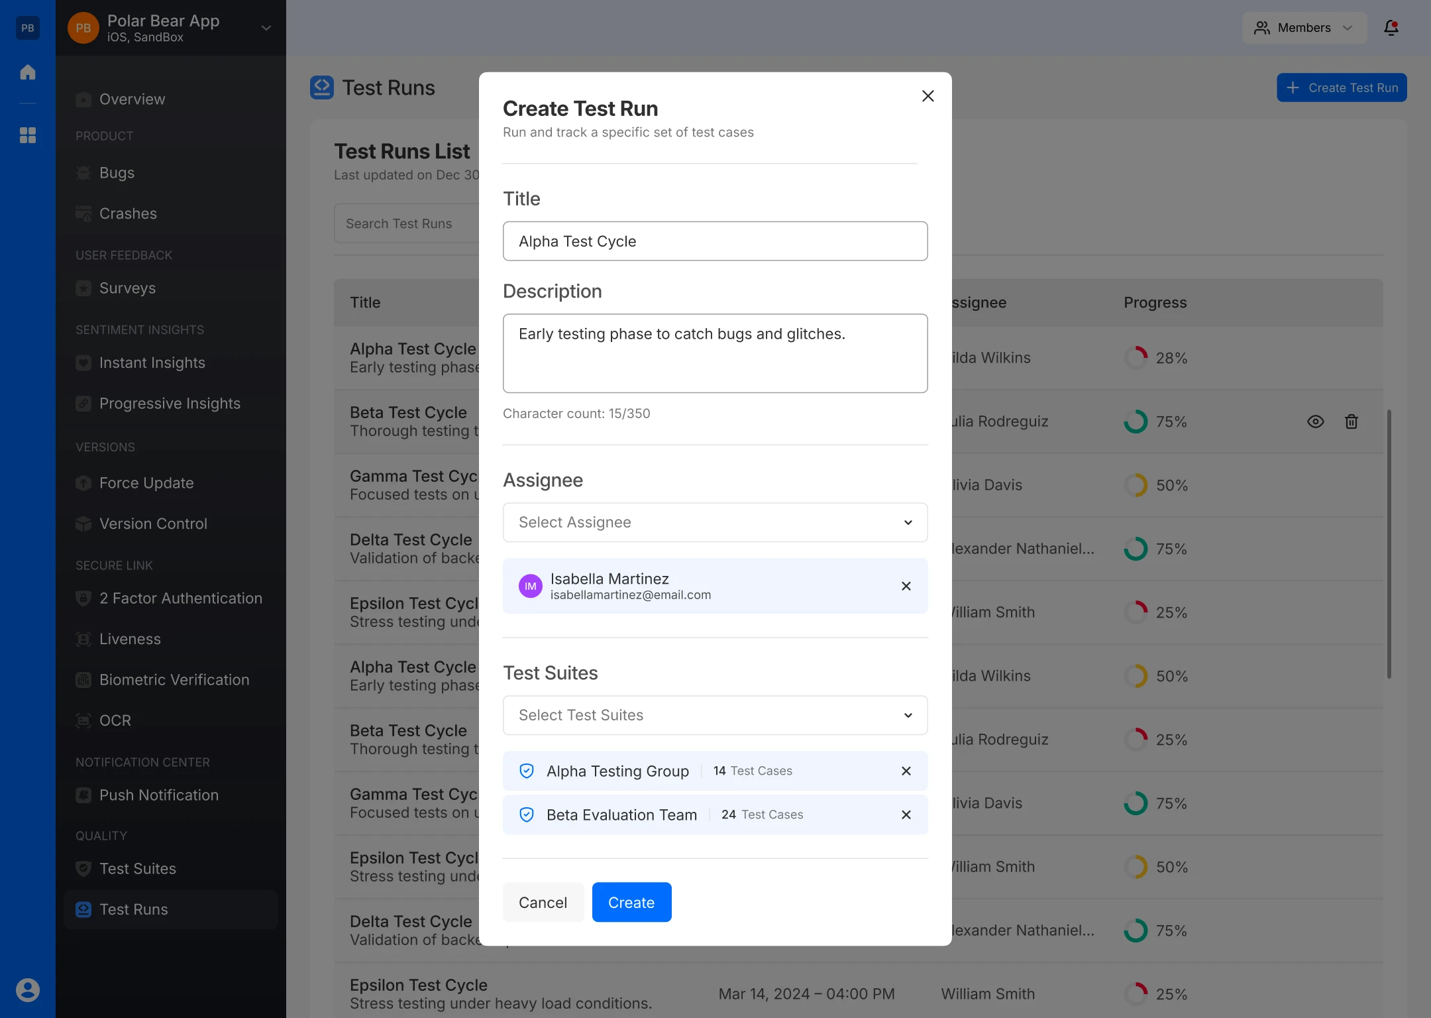This screenshot has width=1431, height=1018.
Task: Expand the Select Assignee dropdown
Action: pos(715,522)
